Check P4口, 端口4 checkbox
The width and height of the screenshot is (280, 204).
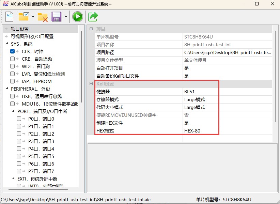pos(19,149)
